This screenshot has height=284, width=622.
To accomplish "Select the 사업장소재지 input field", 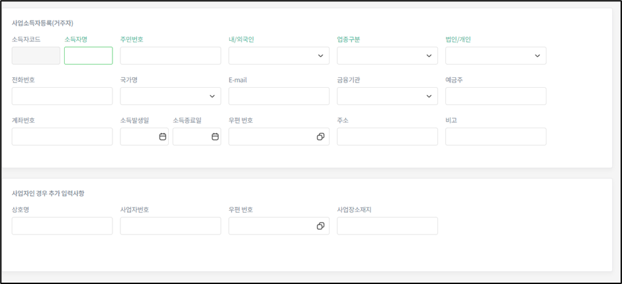I will coord(387,226).
